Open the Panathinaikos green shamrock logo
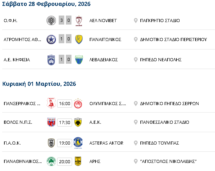Viewport: 215px width, 171px height. point(51,161)
